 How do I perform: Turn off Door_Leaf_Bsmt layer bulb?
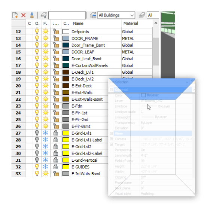tap(37, 59)
